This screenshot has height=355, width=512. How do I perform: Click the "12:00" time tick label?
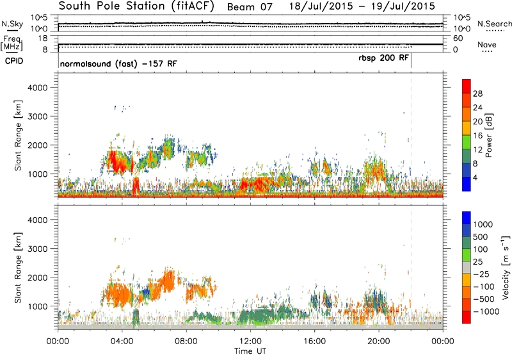coord(250,342)
